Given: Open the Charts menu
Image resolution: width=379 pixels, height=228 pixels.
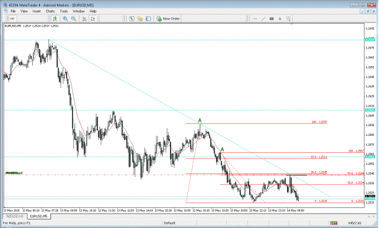Looking at the screenshot, I should pyautogui.click(x=50, y=11).
